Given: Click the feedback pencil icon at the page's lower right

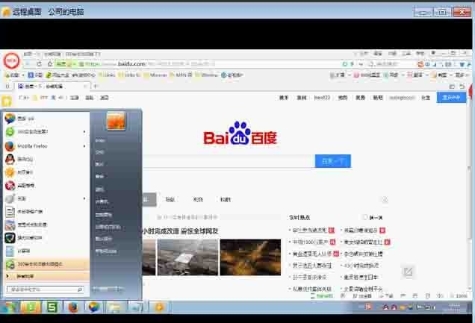Looking at the screenshot, I should click(x=408, y=272).
